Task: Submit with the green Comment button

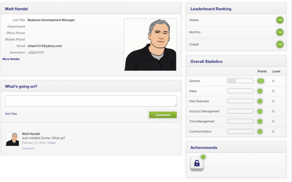Action: (x=163, y=115)
